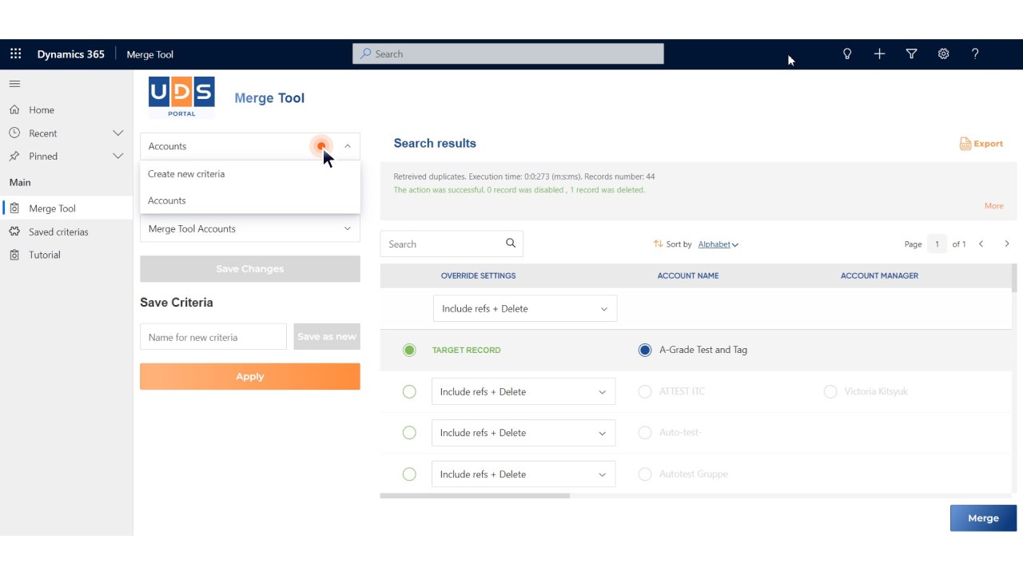Focus the Dynamics 365 top search box
This screenshot has width=1023, height=575.
508,54
